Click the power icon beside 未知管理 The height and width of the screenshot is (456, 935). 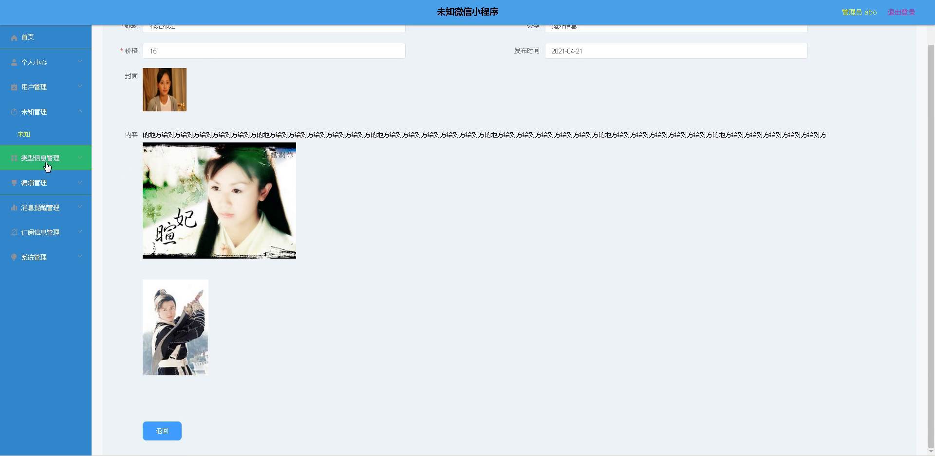(14, 112)
